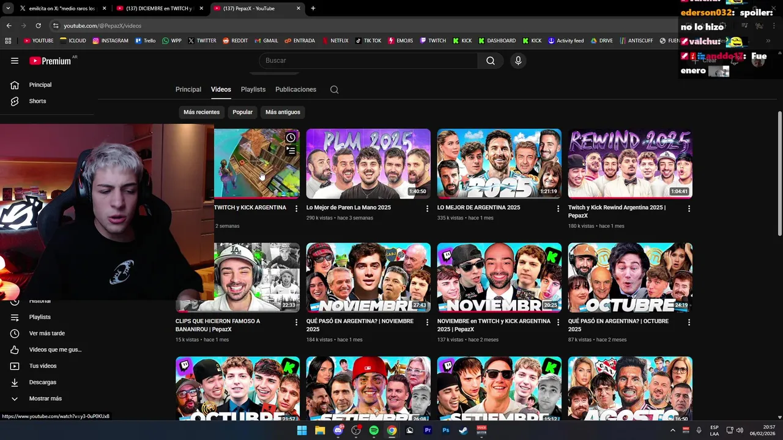This screenshot has width=783, height=440.
Task: Open the YouTube hamburger guide menu
Action: click(x=15, y=61)
